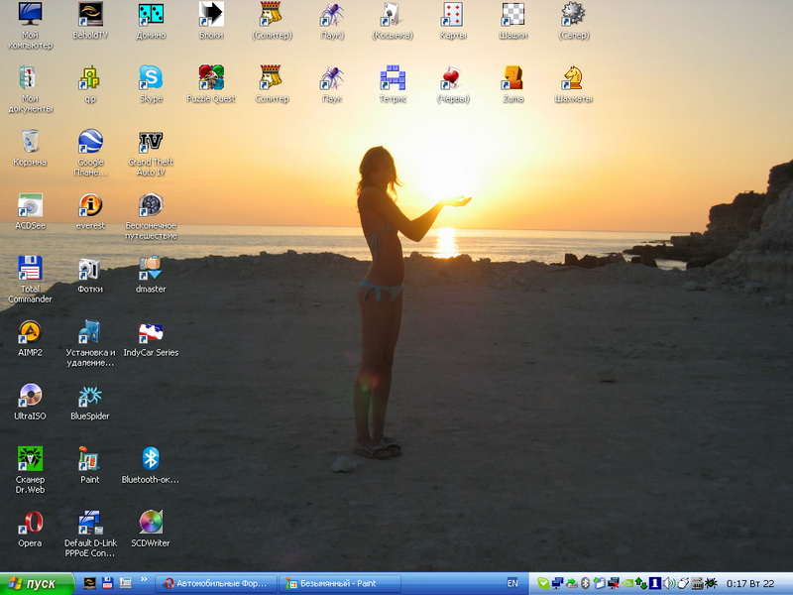Launch Grand Theft Auto IV shortcut
The width and height of the screenshot is (793, 595).
pyautogui.click(x=151, y=142)
